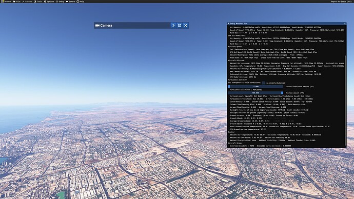This screenshot has height=199, width=354.
Task: Click the Debug Weather Sim vertical scrollbar
Action: tap(345, 101)
